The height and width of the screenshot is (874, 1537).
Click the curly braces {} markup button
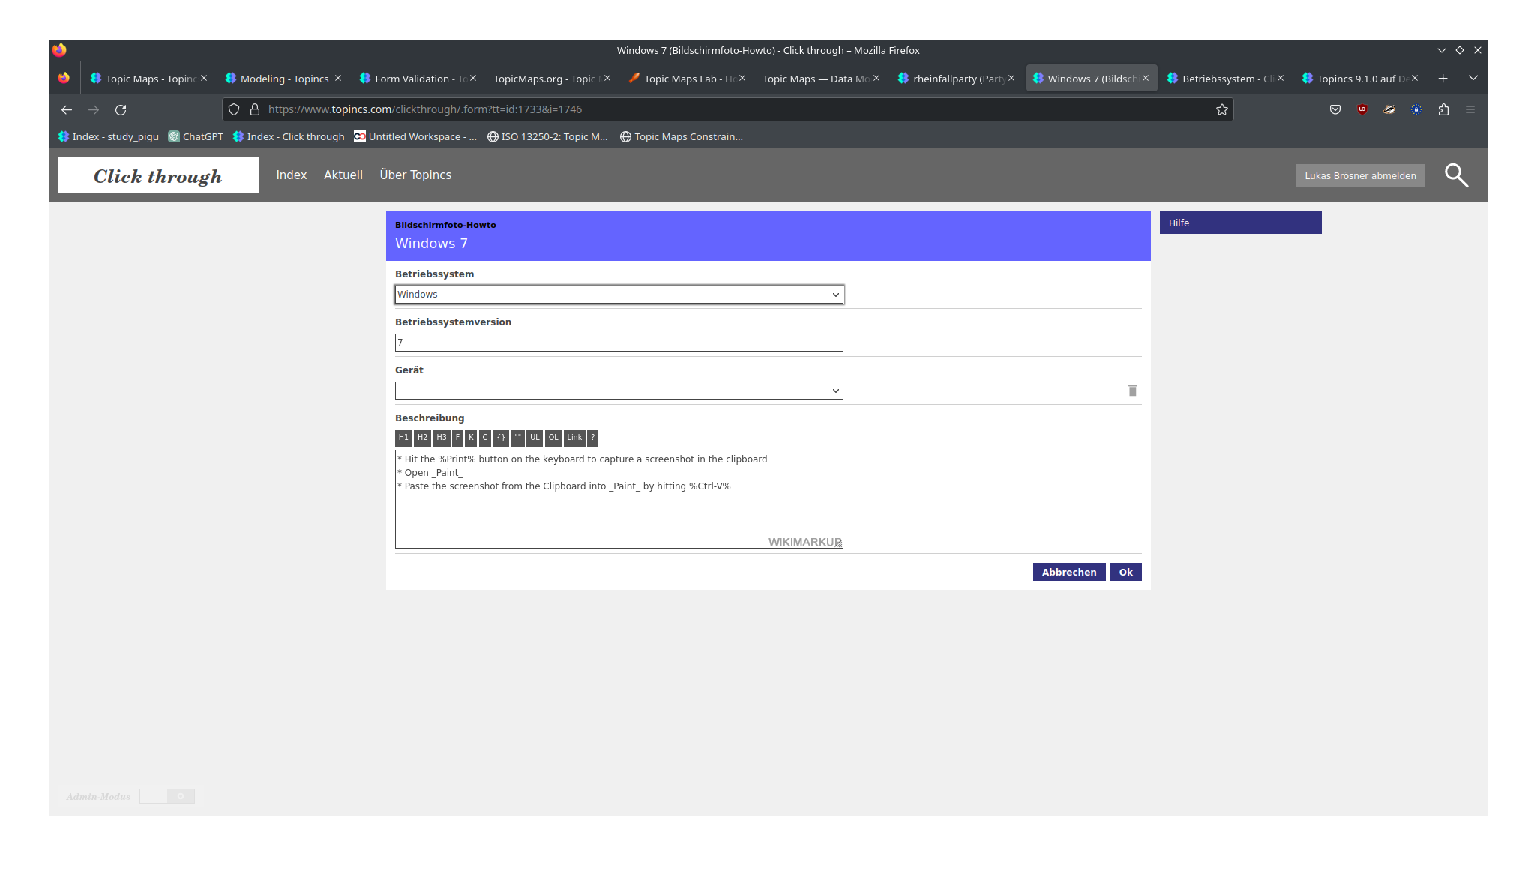click(x=501, y=438)
